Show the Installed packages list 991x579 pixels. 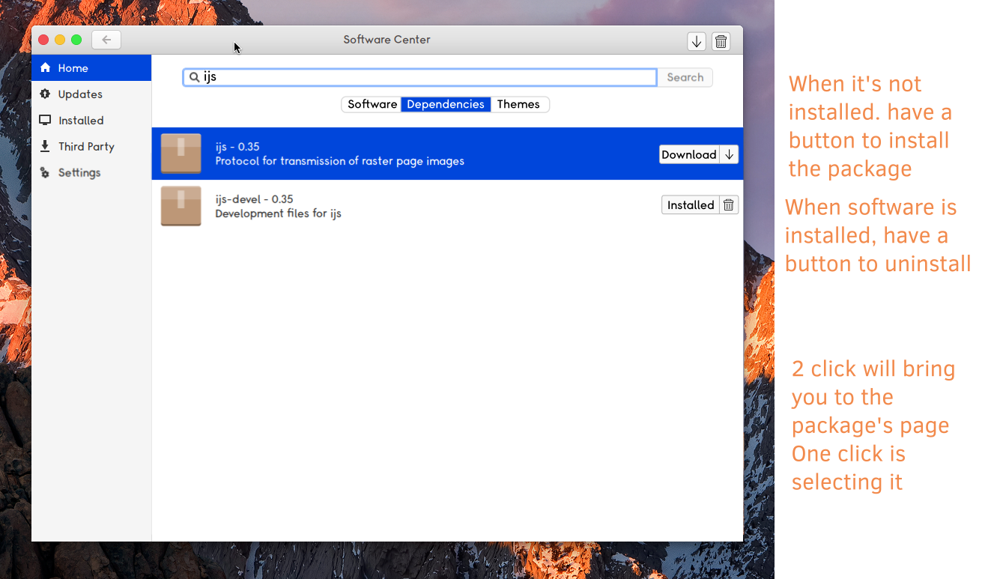pos(80,121)
